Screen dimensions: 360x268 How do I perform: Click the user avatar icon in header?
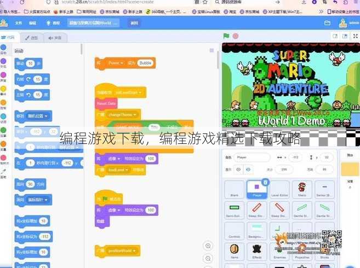pos(343,23)
